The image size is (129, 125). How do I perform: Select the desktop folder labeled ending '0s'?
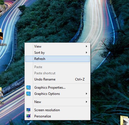pos(1,96)
